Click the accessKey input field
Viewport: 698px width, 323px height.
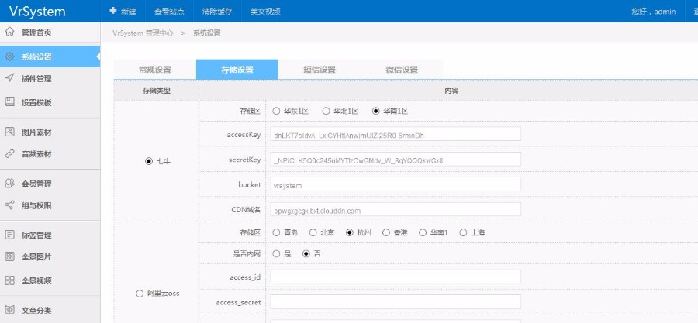point(396,134)
